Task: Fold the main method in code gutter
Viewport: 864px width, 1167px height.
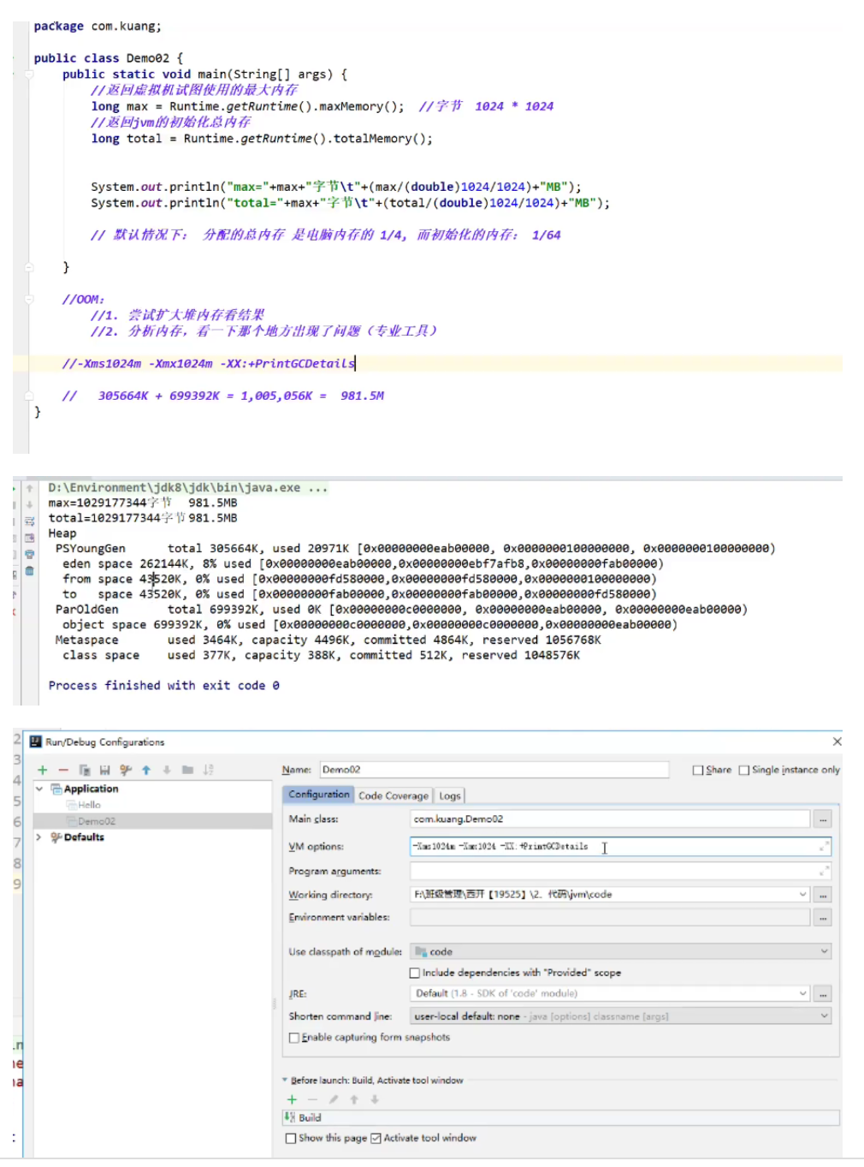Action: (28, 74)
